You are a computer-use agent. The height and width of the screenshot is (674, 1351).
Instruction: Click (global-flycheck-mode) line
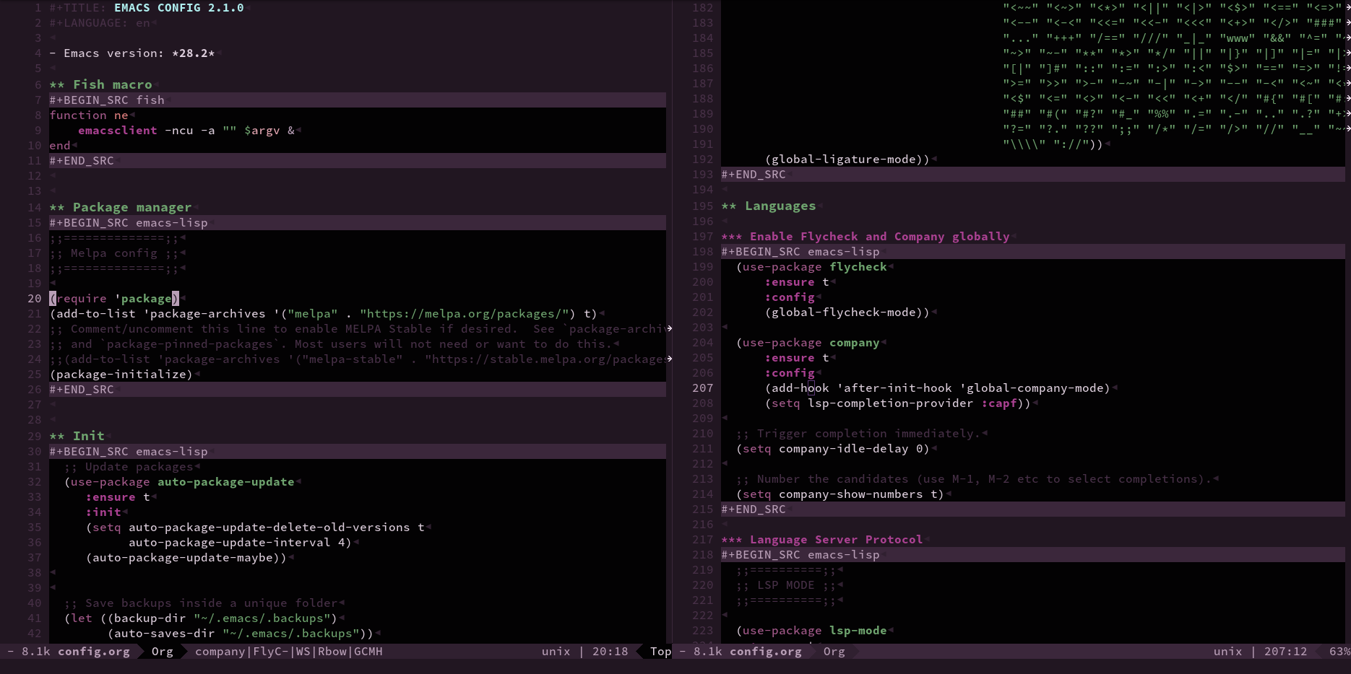[847, 312]
